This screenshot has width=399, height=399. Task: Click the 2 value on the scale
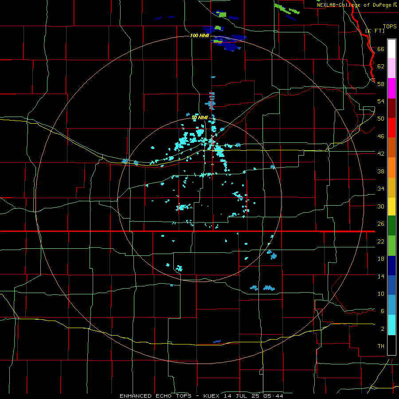pyautogui.click(x=382, y=329)
